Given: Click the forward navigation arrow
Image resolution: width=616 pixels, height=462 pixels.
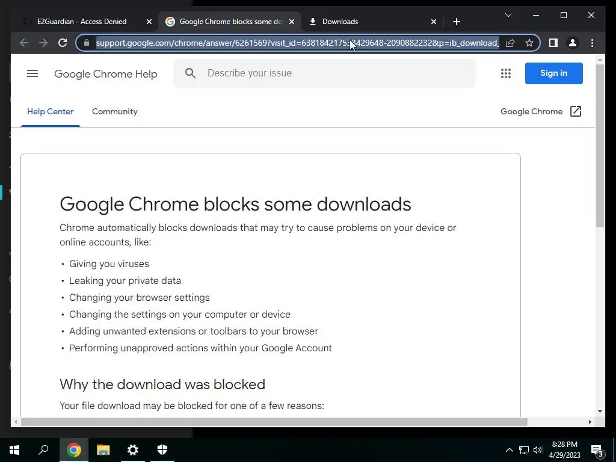Looking at the screenshot, I should (43, 43).
